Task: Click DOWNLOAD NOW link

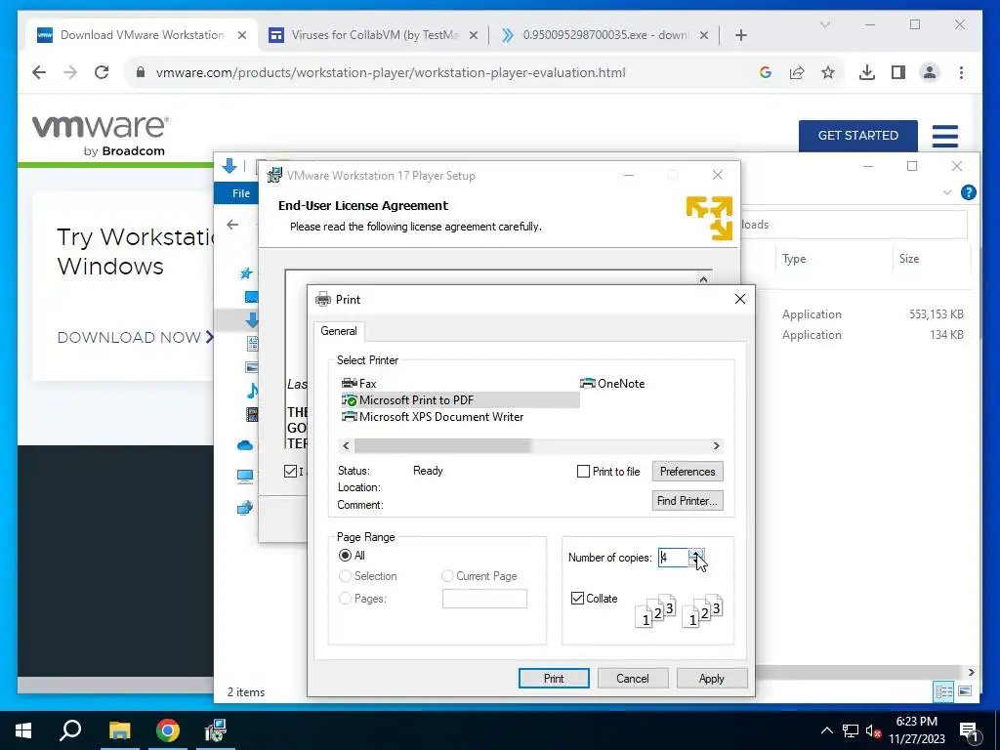Action: point(136,337)
